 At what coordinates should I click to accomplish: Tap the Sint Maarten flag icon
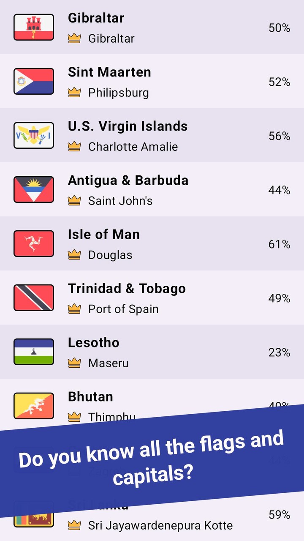(x=34, y=81)
